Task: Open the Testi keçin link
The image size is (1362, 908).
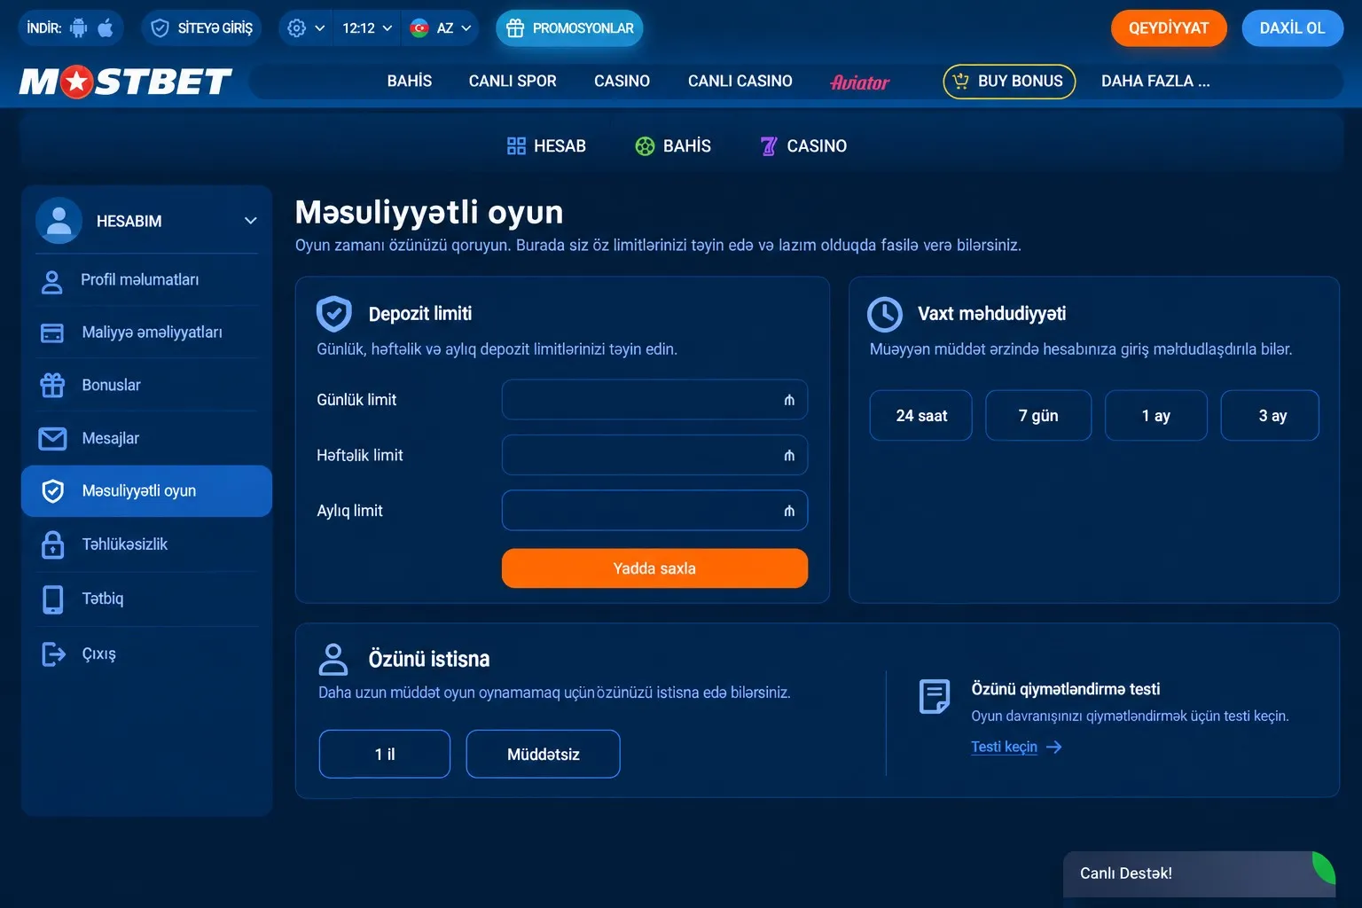Action: tap(1016, 747)
